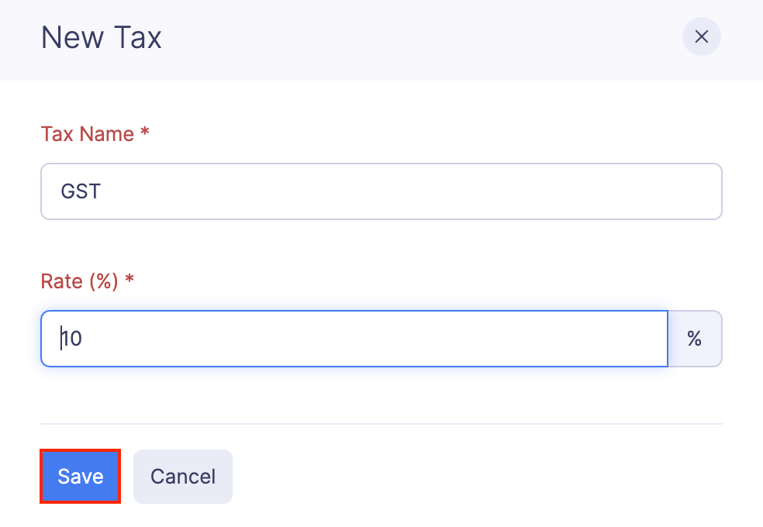
Task: Click the rounded gray icon button near New Tax title
Action: 701,36
